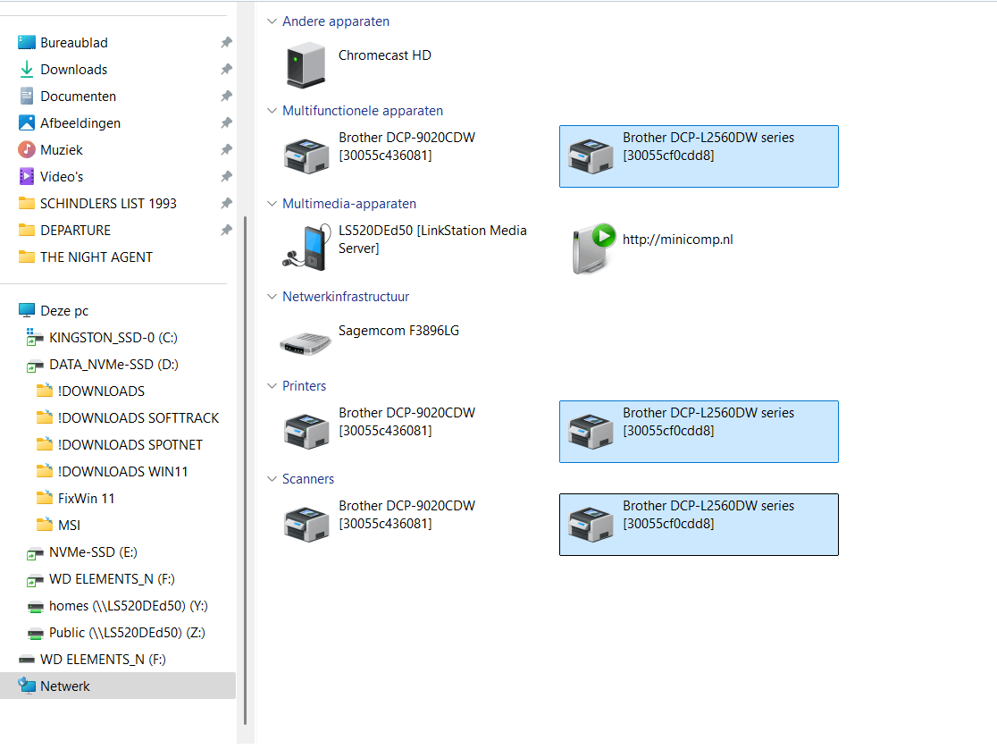Unpin Video's using its pin icon
Image resolution: width=997 pixels, height=749 pixels.
click(226, 176)
